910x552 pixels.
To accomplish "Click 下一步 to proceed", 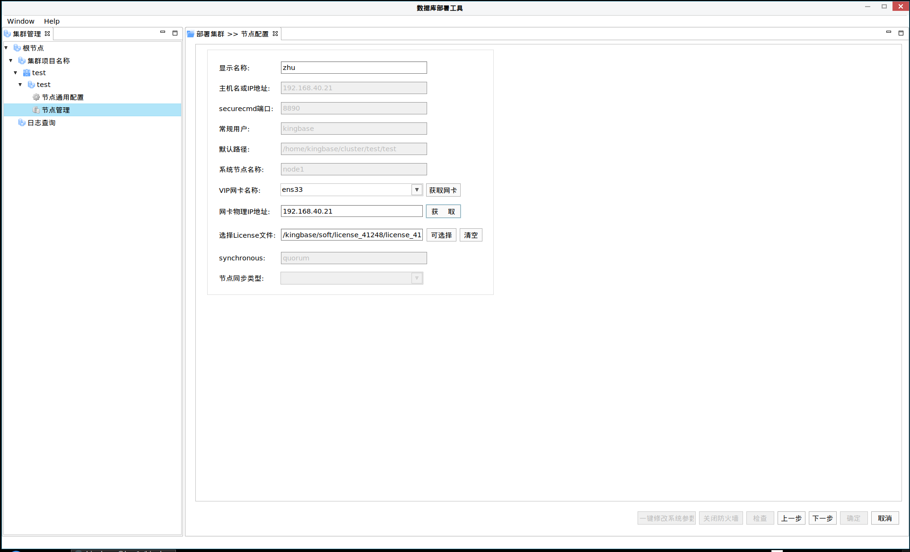I will click(822, 518).
